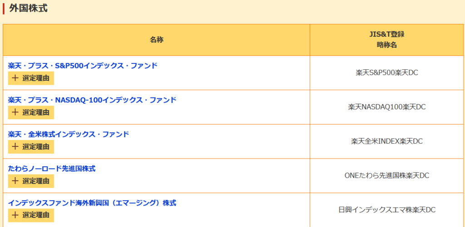
Task: Click the 外国株式 section heading
Action: 28,8
